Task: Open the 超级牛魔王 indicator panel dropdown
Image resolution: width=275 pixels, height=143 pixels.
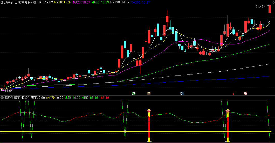Action: click(2, 98)
